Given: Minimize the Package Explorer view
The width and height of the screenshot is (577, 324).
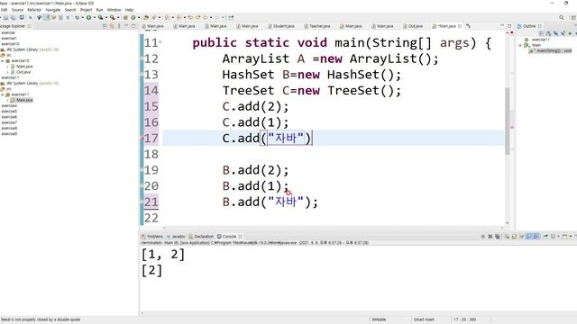Looking at the screenshot, I should (126, 26).
